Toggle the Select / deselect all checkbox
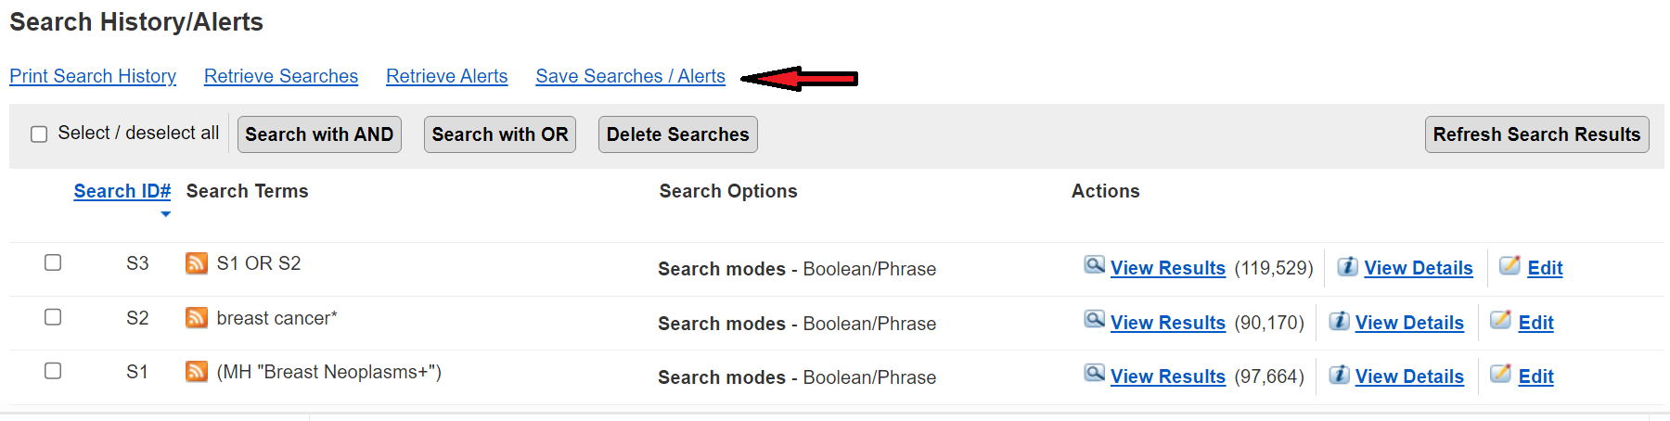 (39, 134)
